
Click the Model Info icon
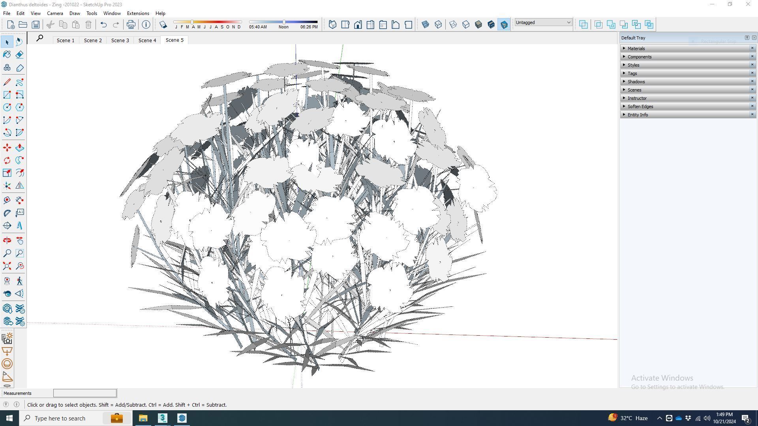tap(146, 24)
